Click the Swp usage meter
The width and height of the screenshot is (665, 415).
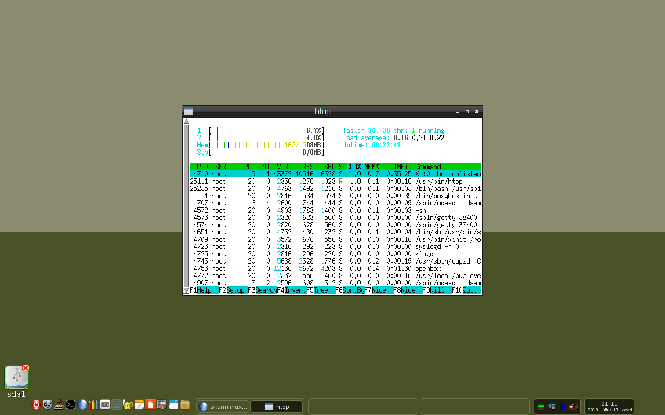(261, 153)
